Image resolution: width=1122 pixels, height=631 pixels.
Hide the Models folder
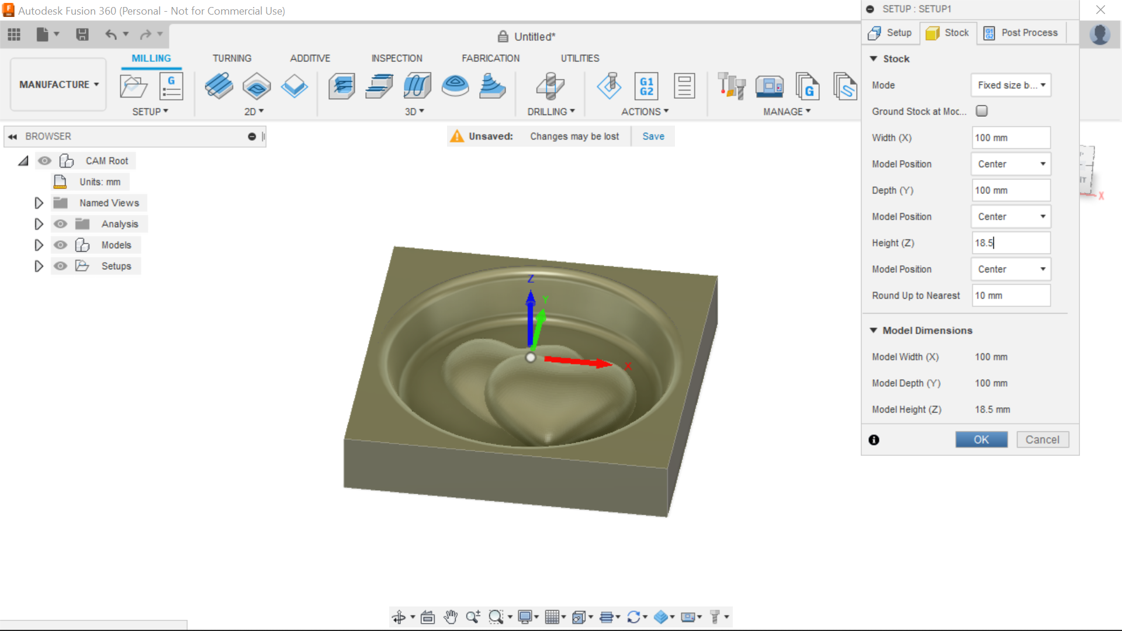(60, 245)
